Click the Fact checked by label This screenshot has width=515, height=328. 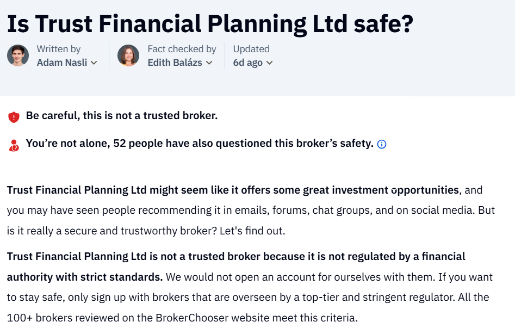click(x=182, y=49)
